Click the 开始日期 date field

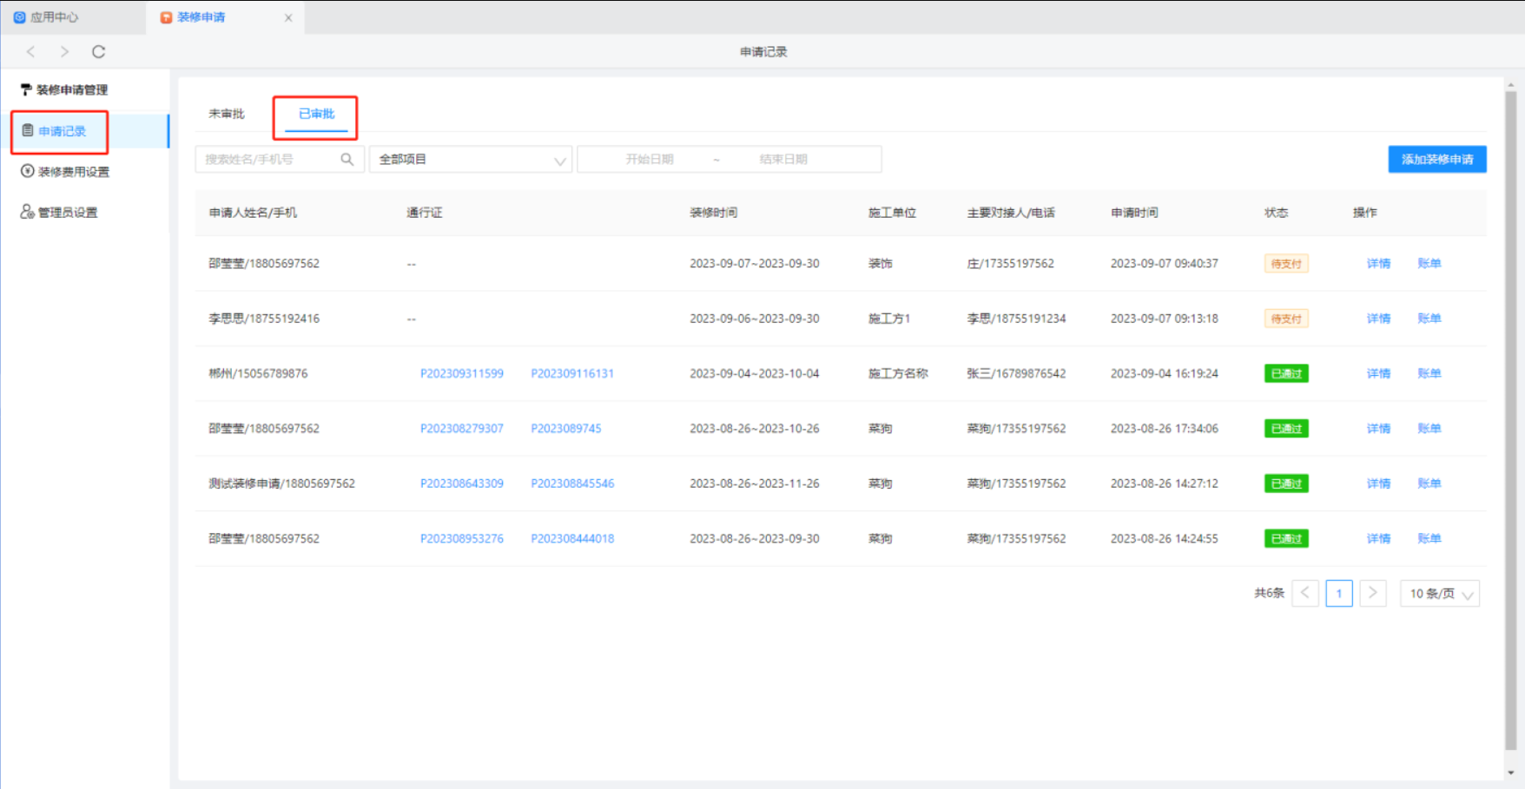click(x=649, y=160)
